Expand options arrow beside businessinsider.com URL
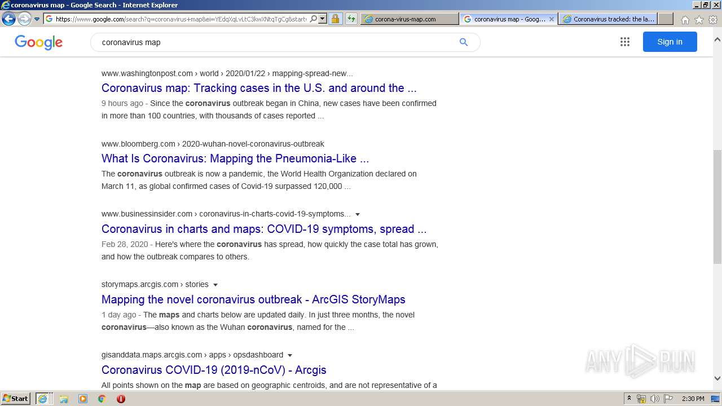 tap(358, 214)
